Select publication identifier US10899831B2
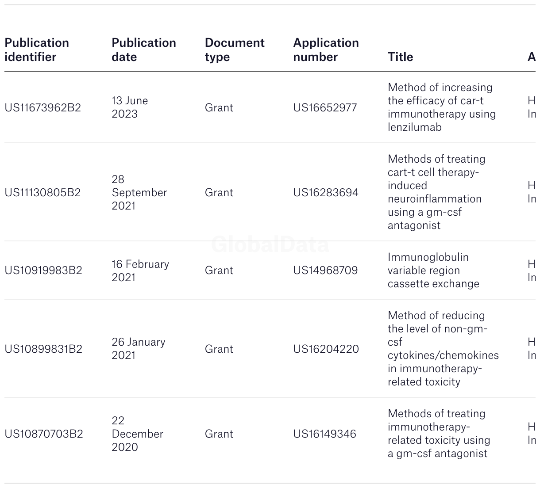Screen dimensions: 540x488 43,349
